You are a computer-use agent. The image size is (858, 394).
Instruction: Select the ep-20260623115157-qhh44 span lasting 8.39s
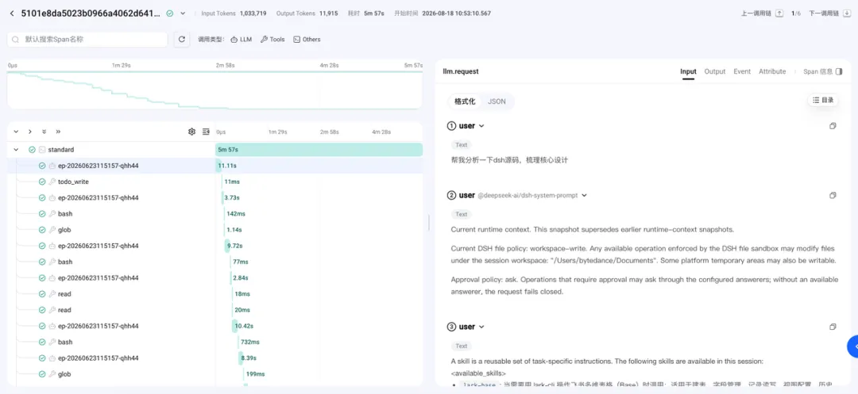point(215,358)
